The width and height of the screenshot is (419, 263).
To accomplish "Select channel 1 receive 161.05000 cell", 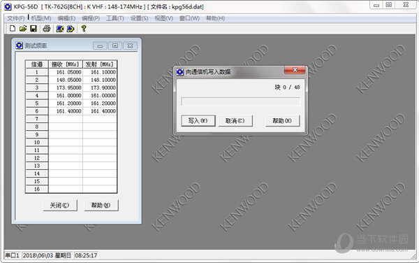I will [x=66, y=72].
